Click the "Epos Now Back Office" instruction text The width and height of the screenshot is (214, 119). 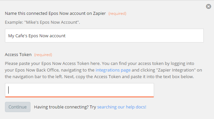click(x=37, y=70)
